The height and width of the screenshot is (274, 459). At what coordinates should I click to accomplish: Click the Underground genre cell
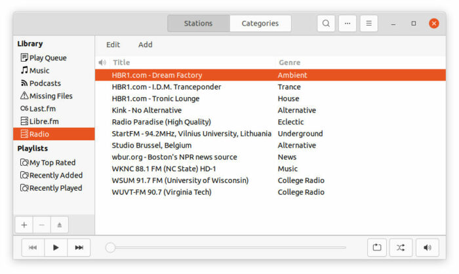pos(300,134)
